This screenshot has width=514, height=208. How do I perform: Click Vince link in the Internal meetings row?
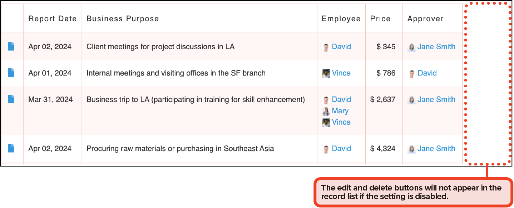coord(341,73)
